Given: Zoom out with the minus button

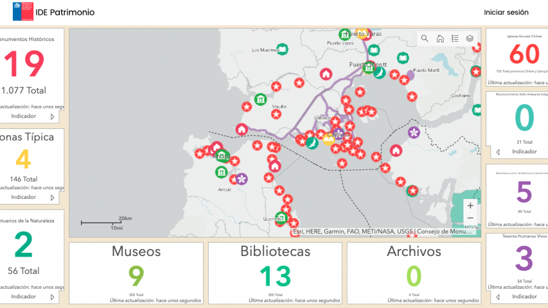Looking at the screenshot, I should click(470, 218).
